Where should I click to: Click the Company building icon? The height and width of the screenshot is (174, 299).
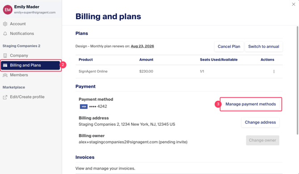point(5,55)
